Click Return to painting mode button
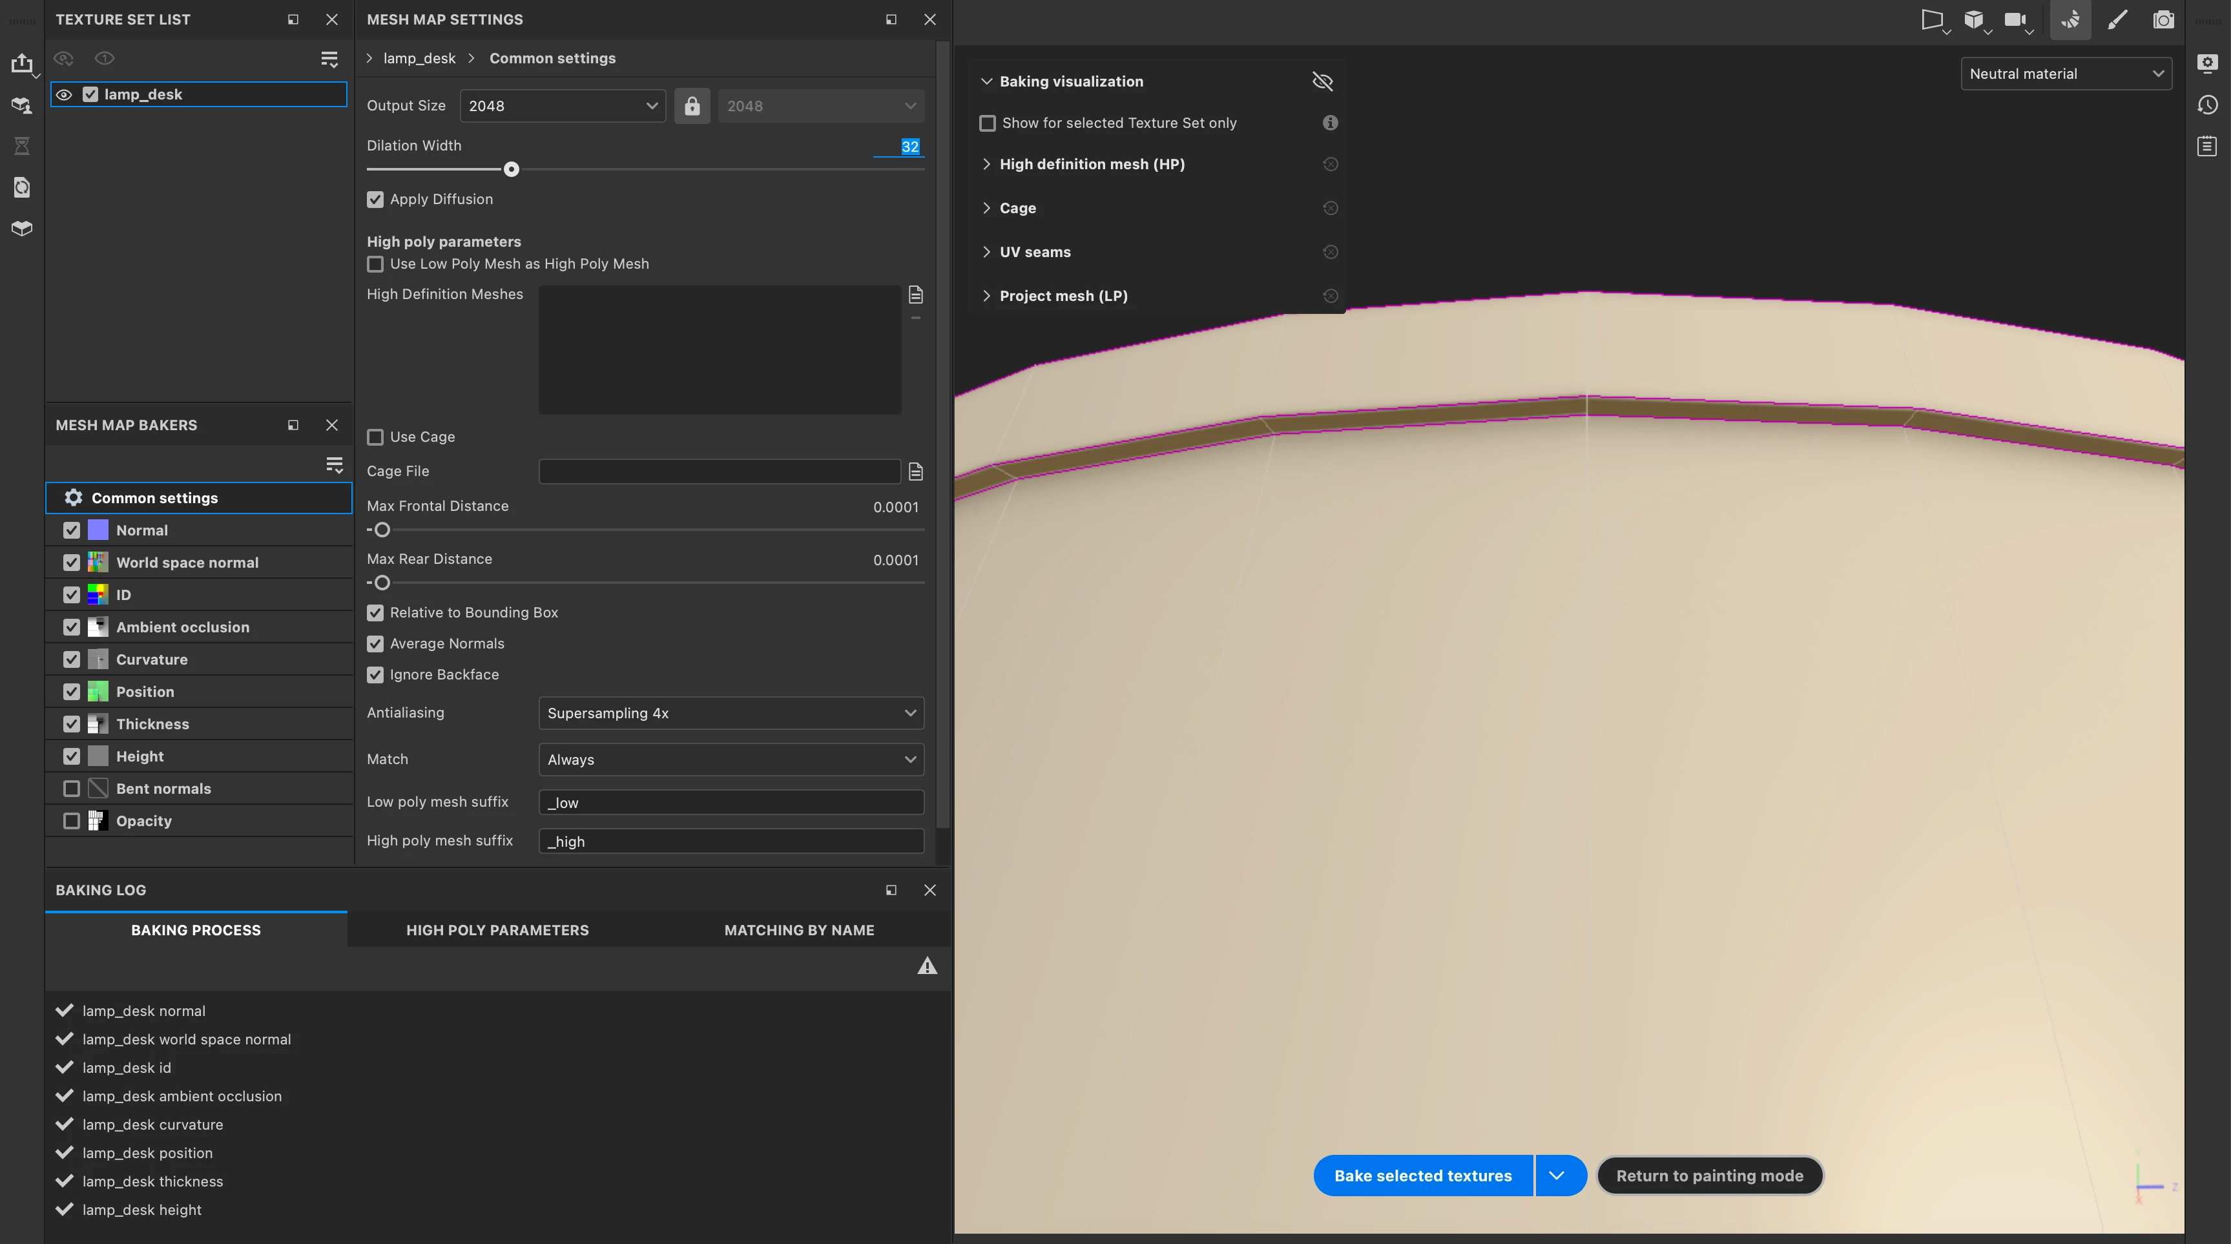 click(1708, 1176)
